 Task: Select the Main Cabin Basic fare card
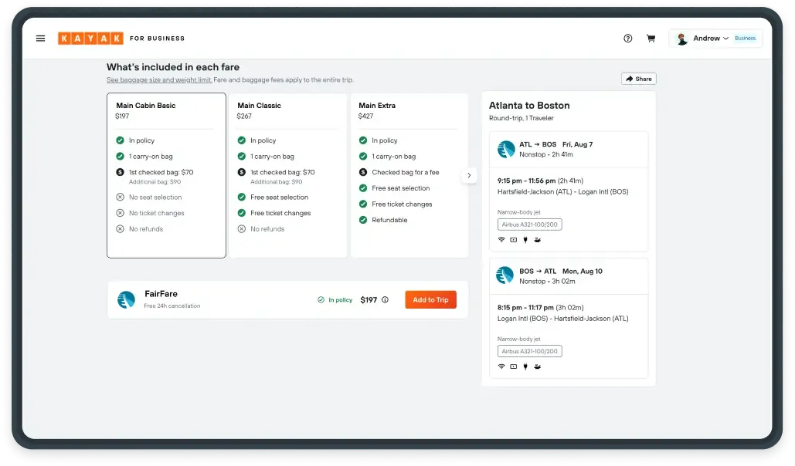click(166, 175)
